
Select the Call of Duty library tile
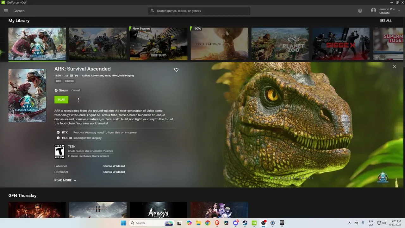coord(159,44)
